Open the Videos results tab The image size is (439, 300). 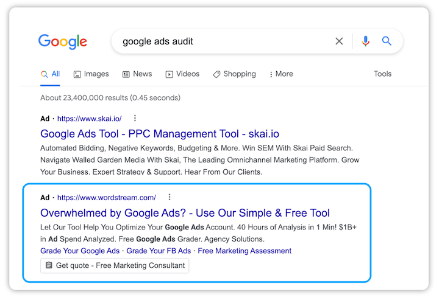tap(182, 74)
